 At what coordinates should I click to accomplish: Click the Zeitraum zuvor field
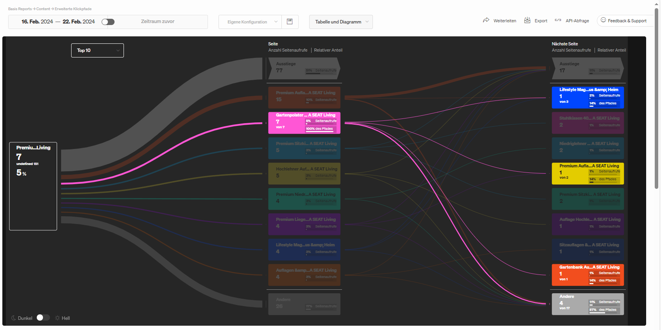coord(158,22)
